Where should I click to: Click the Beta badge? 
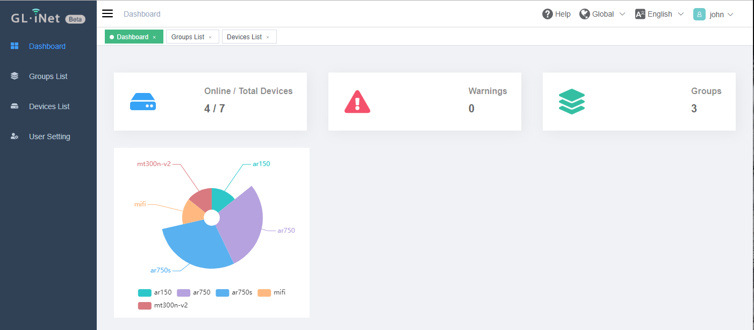[75, 19]
